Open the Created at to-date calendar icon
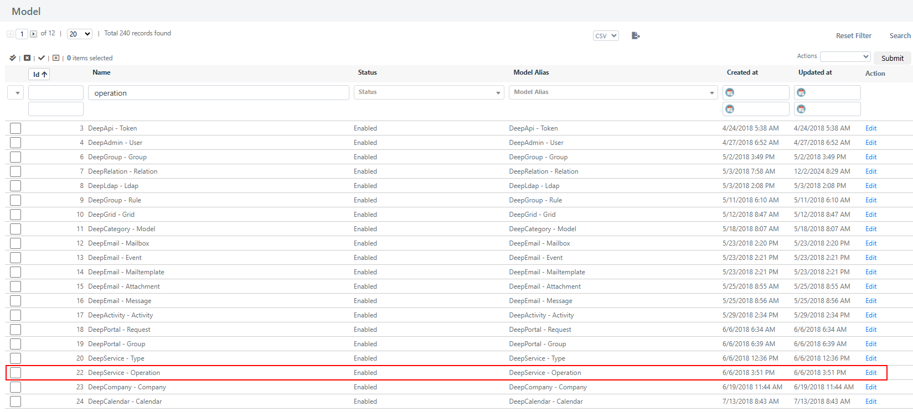The width and height of the screenshot is (913, 412). (730, 109)
